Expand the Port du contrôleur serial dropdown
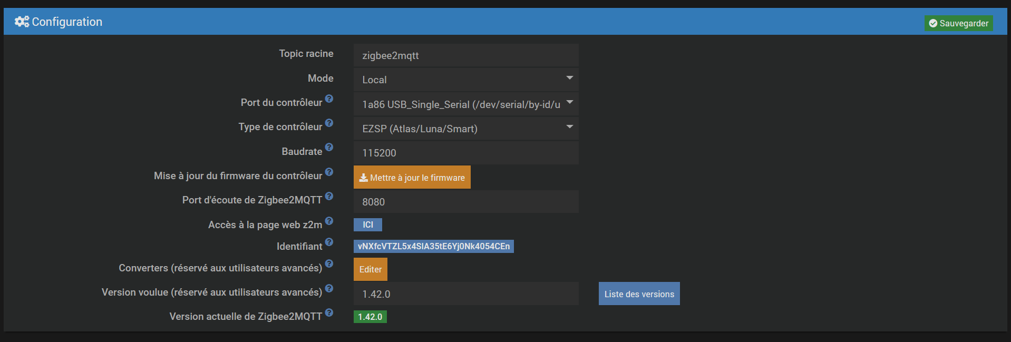The width and height of the screenshot is (1011, 342). click(465, 104)
